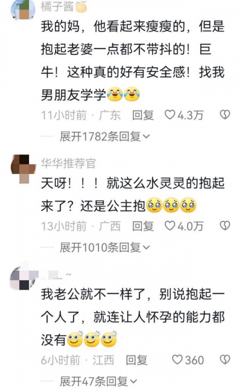The height and width of the screenshot is (389, 243).
Task: Like 橘子酱's comment with the heart icon
Action: tap(170, 115)
